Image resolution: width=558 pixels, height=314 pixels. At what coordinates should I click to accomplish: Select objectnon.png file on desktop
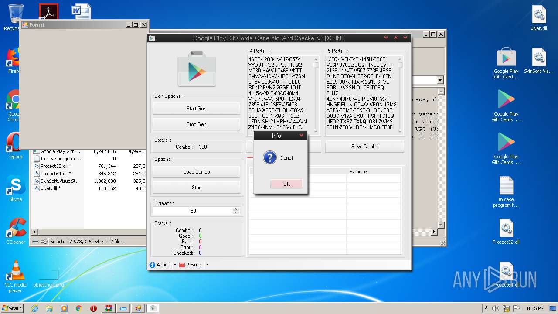[48, 278]
